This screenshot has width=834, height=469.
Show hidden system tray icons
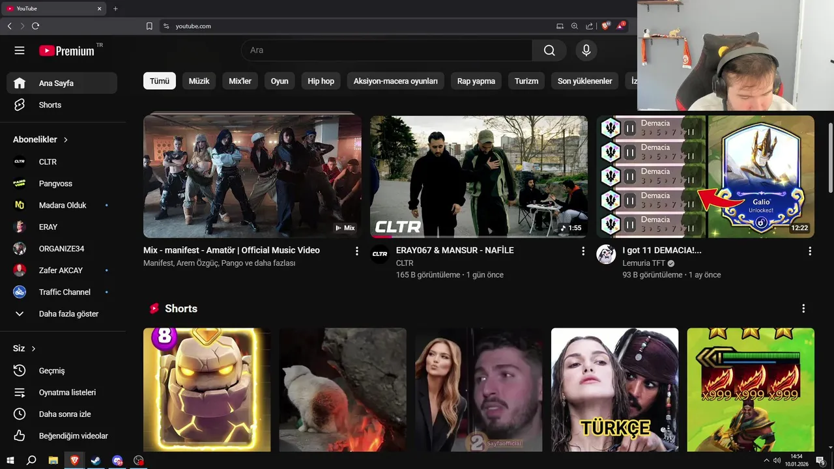pyautogui.click(x=767, y=461)
